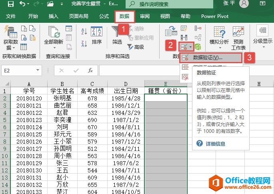
Task: Click the Text to Columns (分列) icon
Action: point(172,31)
